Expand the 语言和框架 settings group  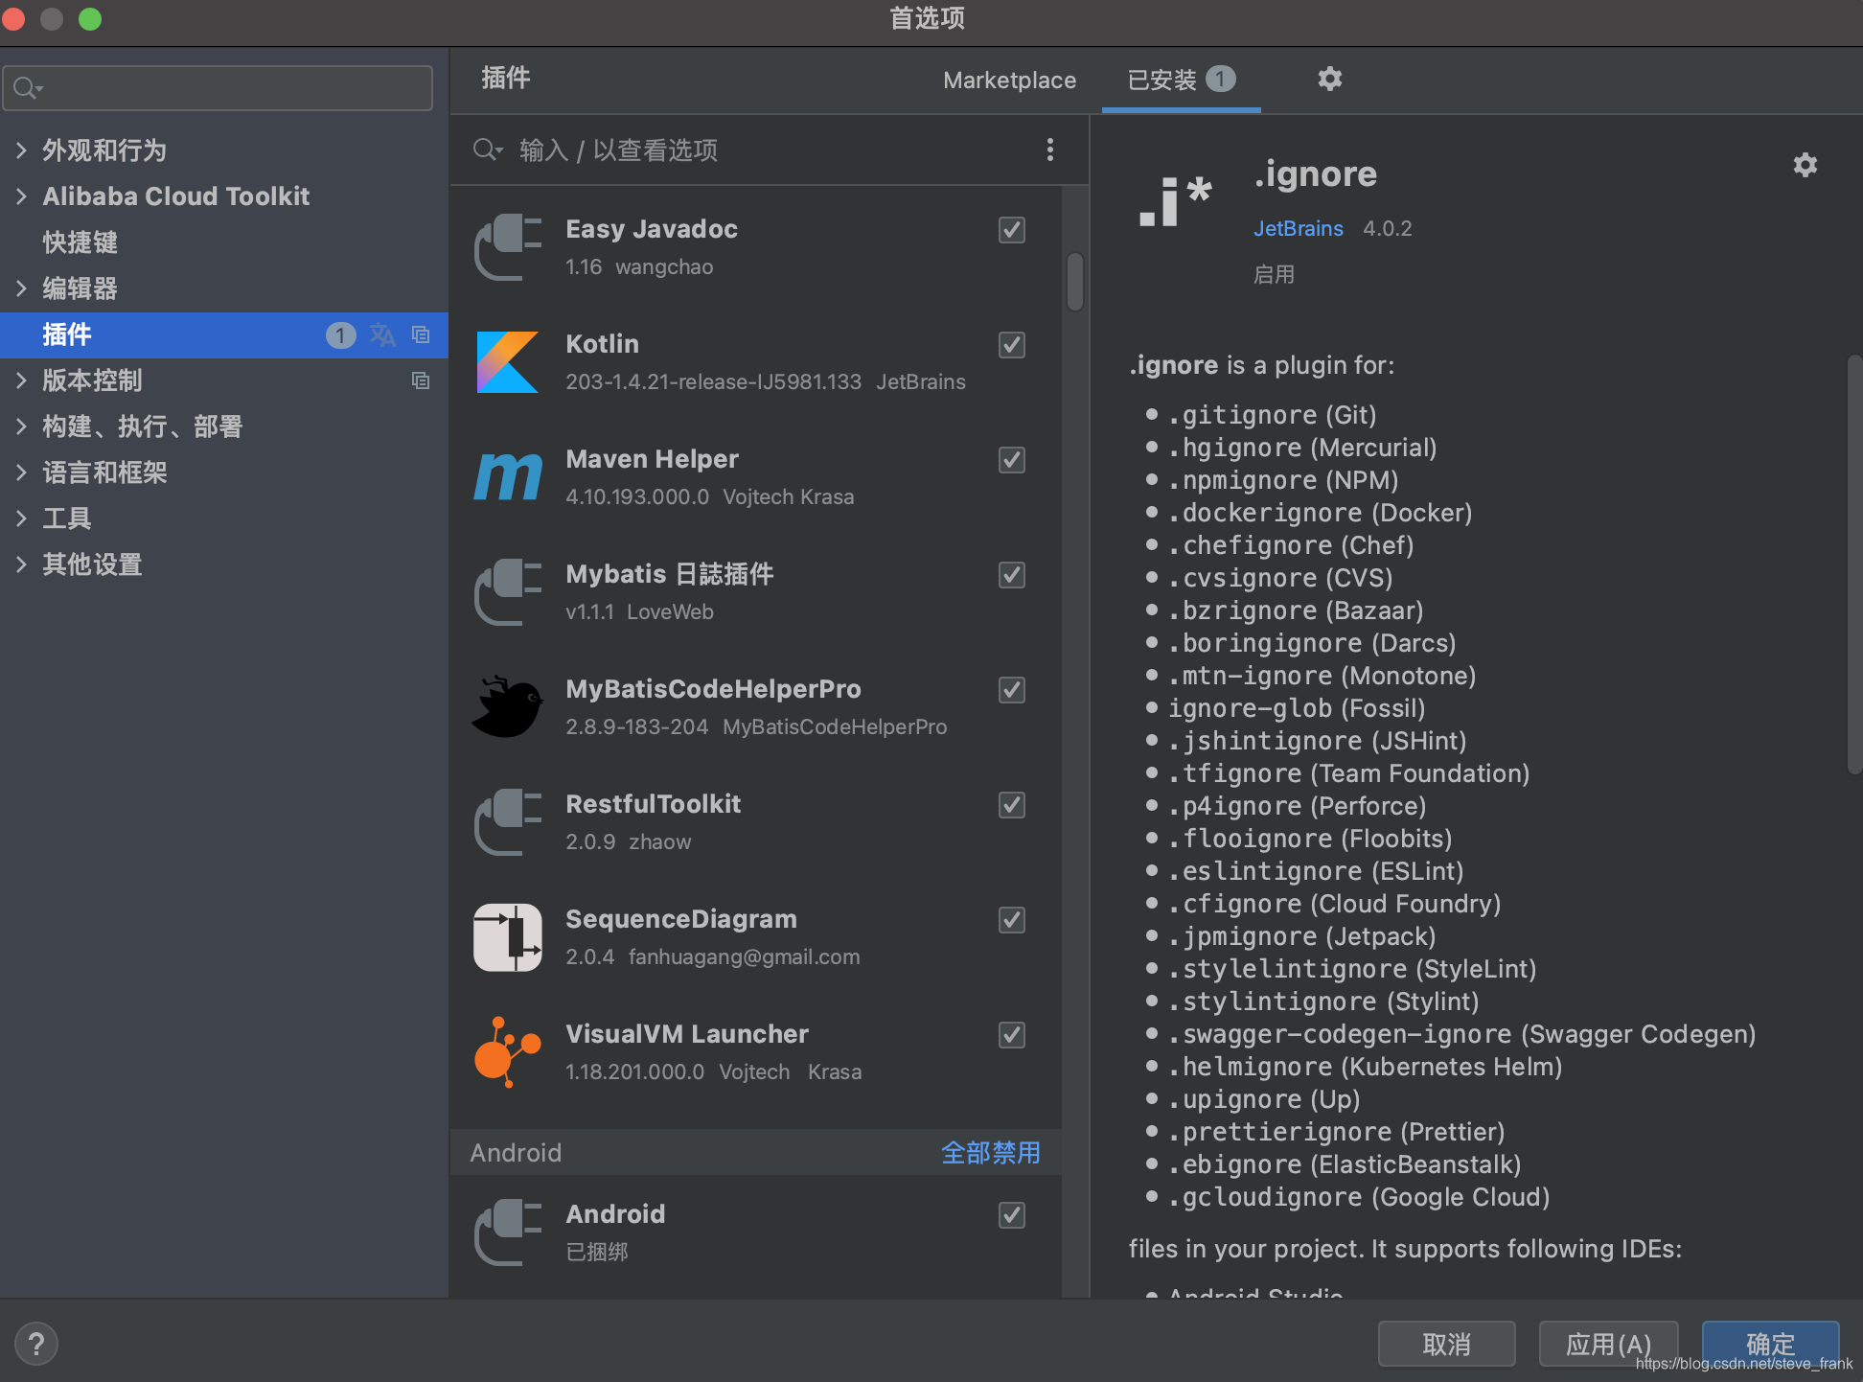21,472
